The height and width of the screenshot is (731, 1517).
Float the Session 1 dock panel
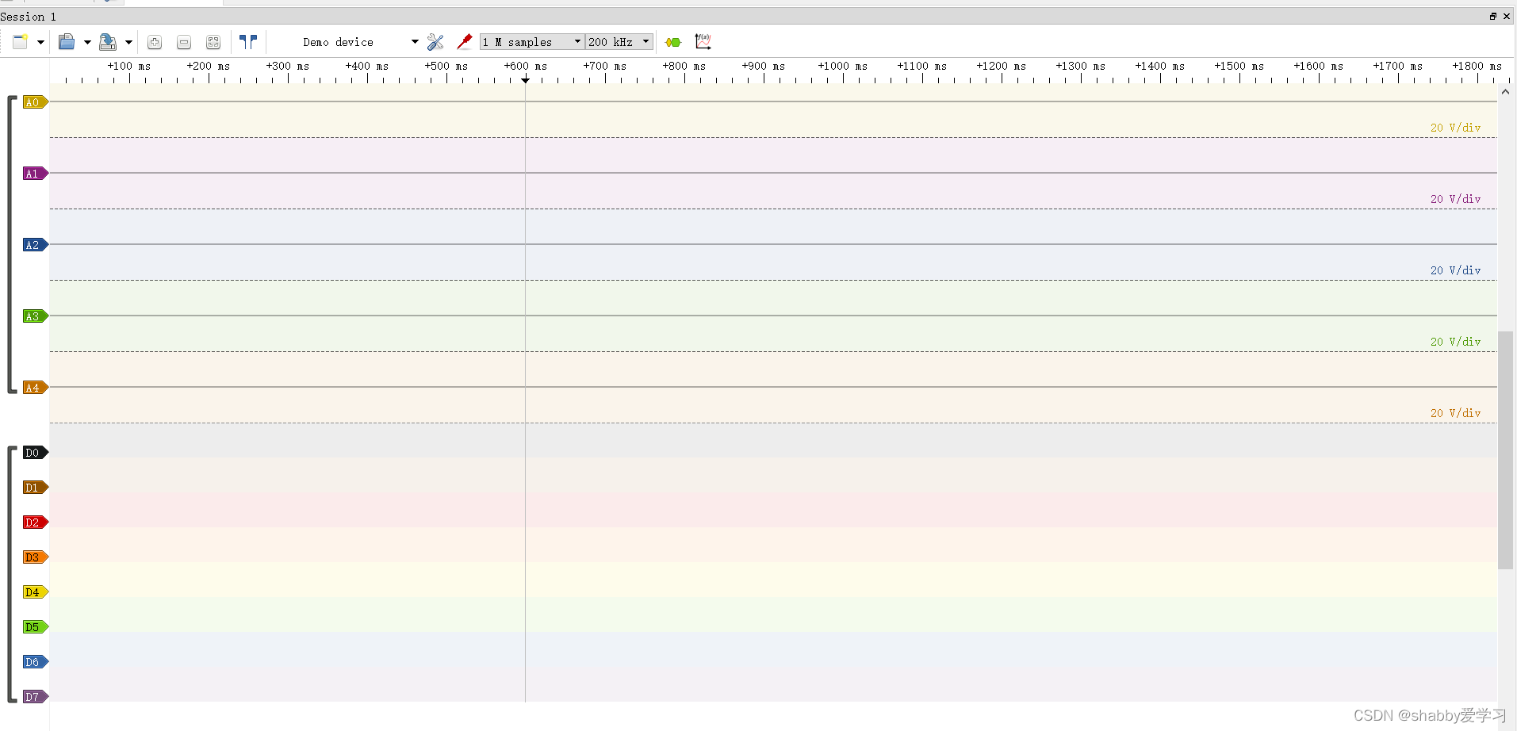click(1493, 16)
